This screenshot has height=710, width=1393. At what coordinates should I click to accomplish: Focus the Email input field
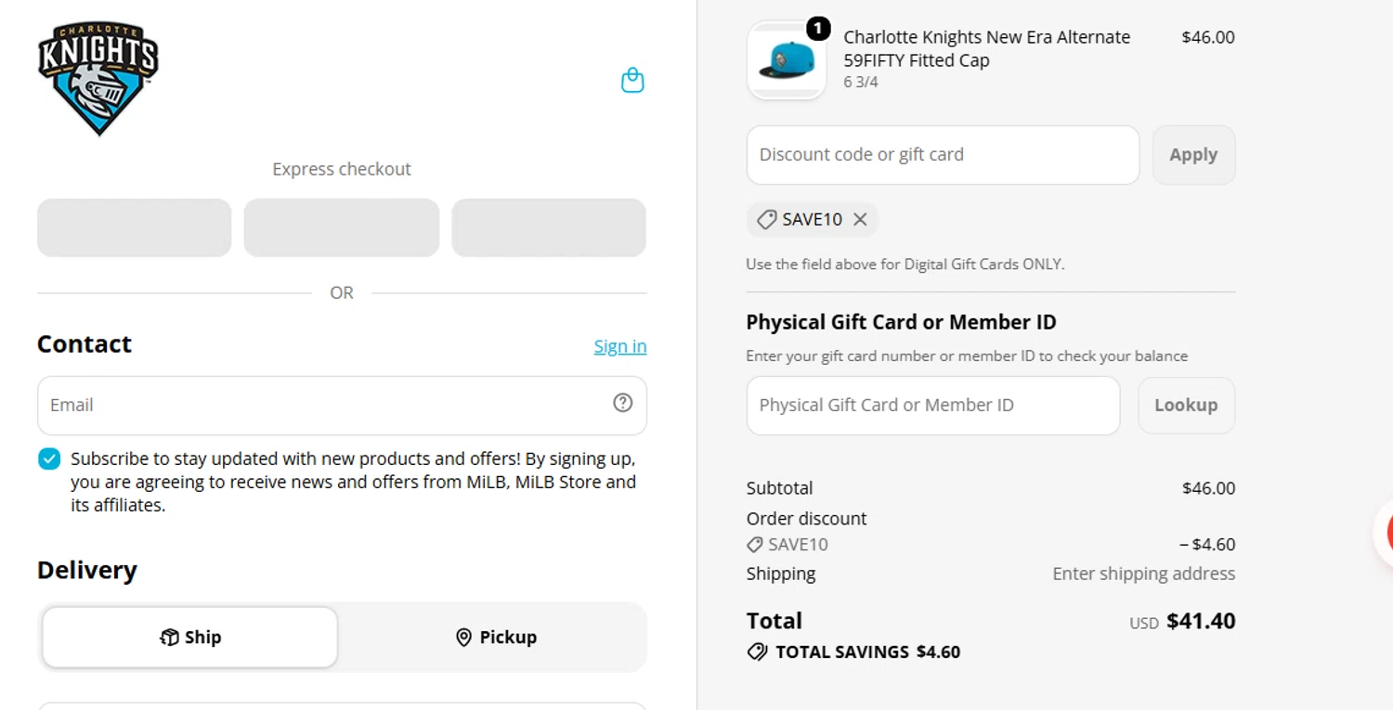[x=342, y=406]
